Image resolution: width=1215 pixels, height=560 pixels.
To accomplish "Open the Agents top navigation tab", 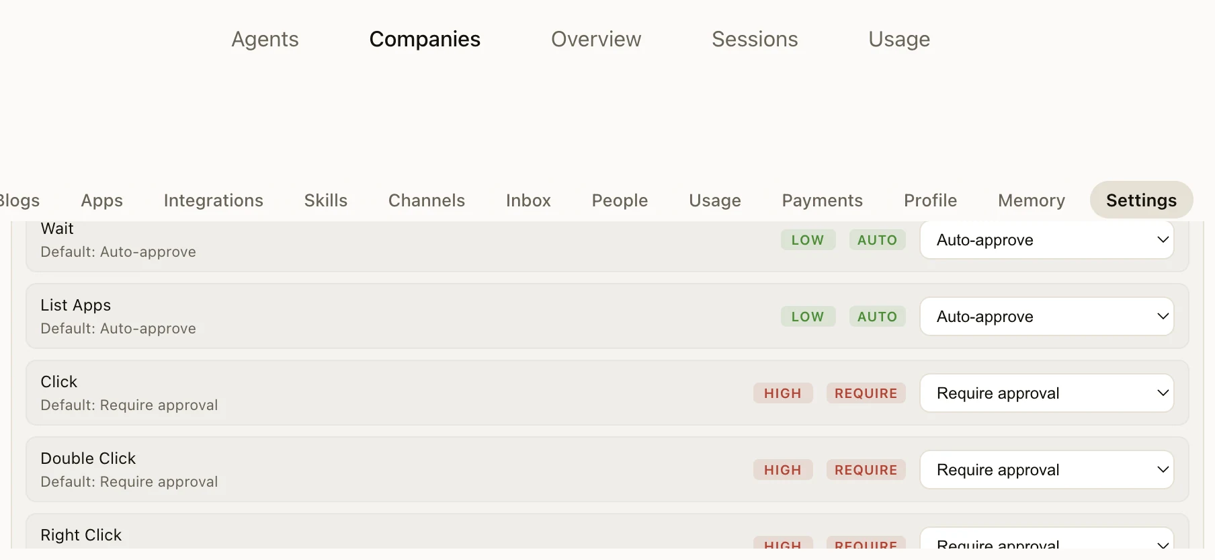I will pos(265,39).
